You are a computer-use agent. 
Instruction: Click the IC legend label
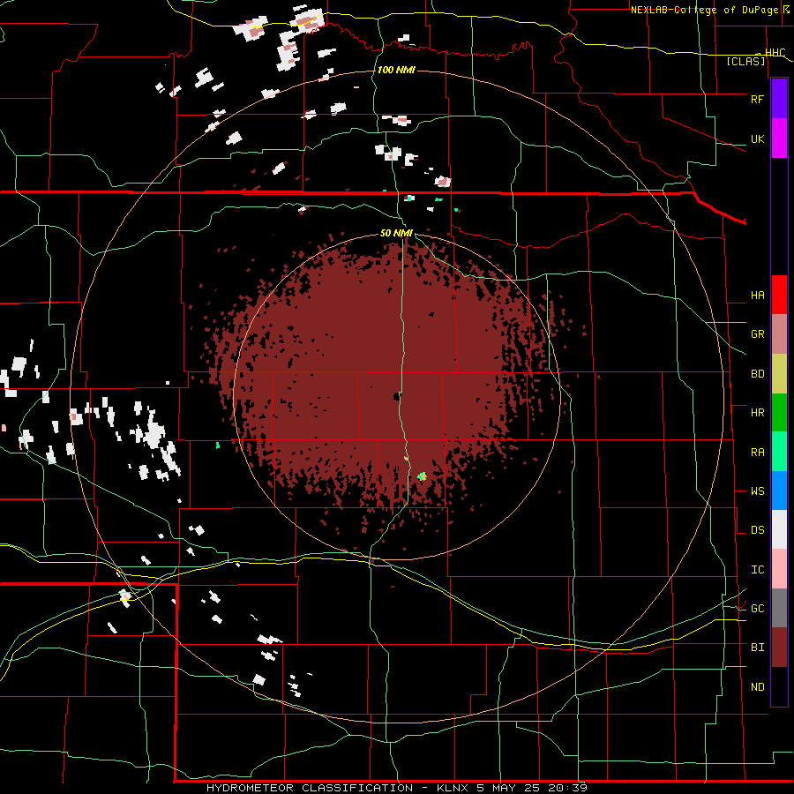(x=757, y=570)
